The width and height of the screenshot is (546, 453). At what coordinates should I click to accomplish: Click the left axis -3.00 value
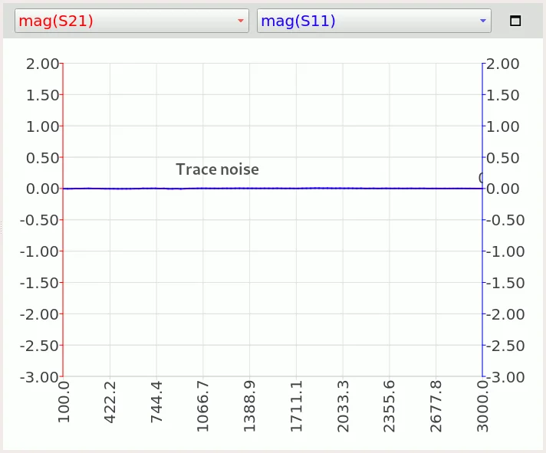click(x=39, y=377)
